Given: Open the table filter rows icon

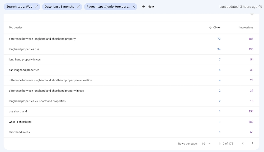Looking at the screenshot, I should (x=252, y=15).
